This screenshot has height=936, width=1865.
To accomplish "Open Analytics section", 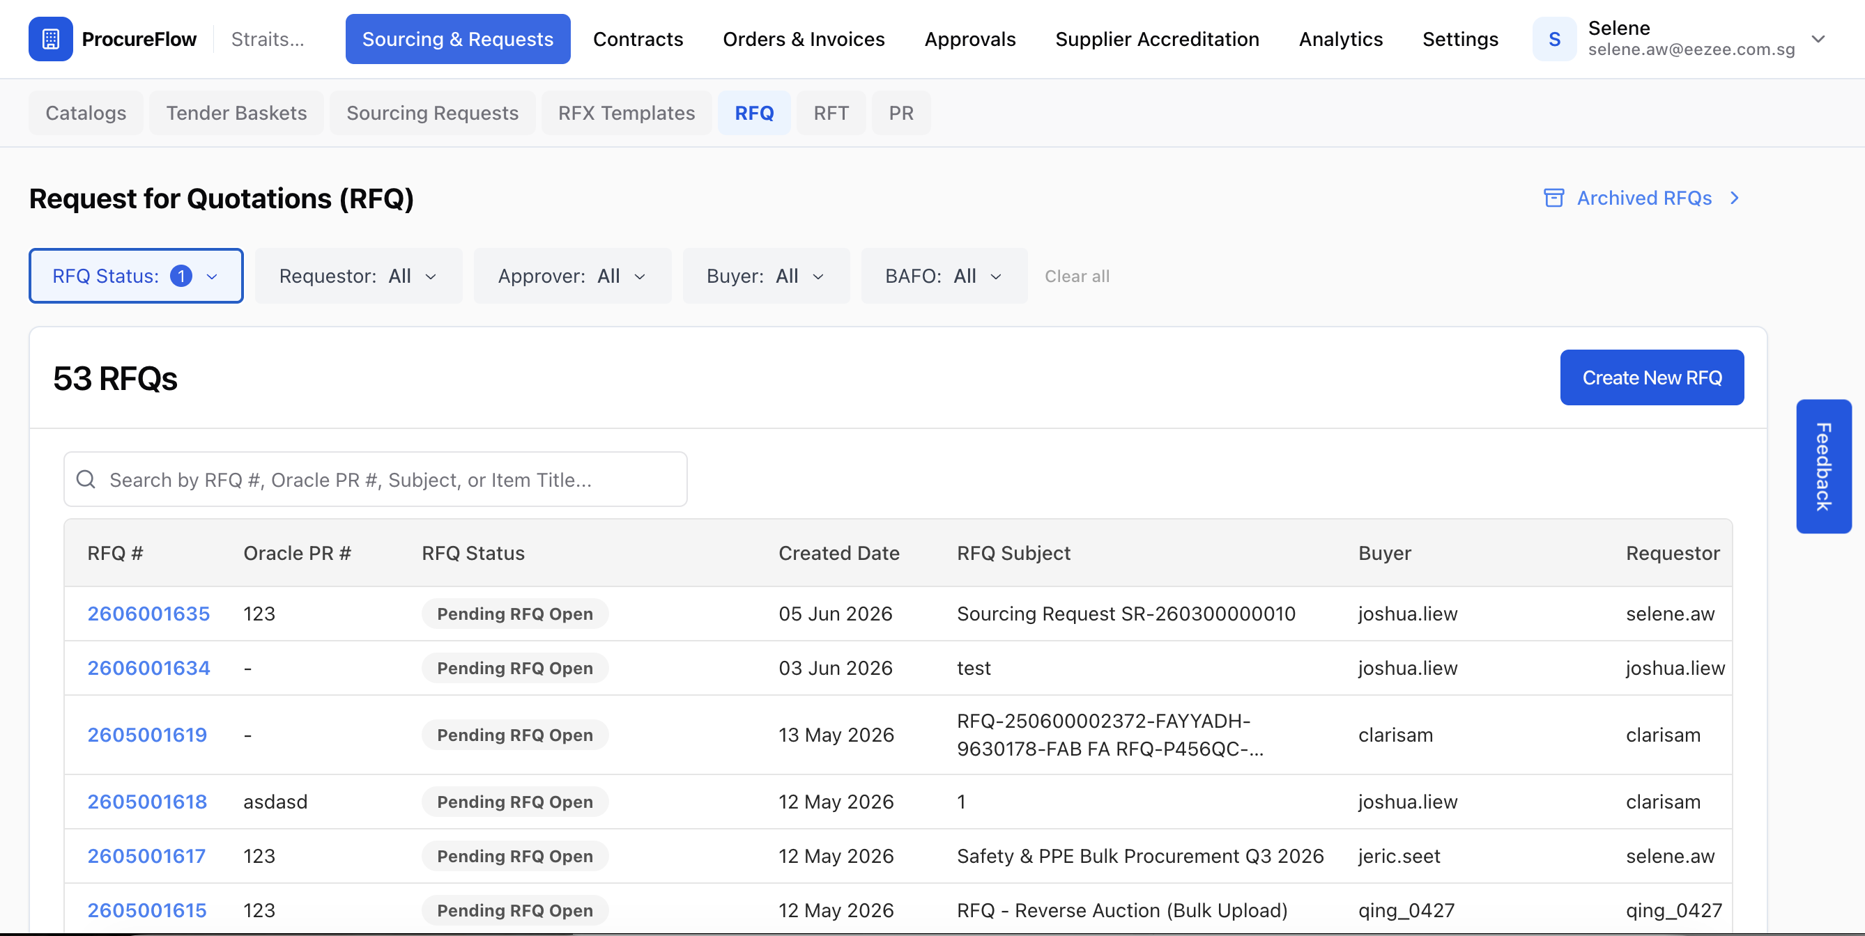I will 1341,39.
